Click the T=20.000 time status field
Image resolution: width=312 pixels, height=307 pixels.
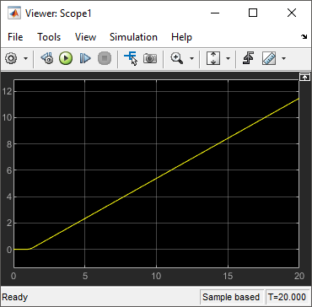point(287,297)
